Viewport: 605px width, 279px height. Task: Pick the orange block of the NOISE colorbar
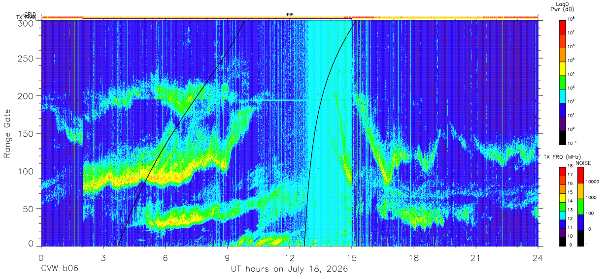pos(581,191)
